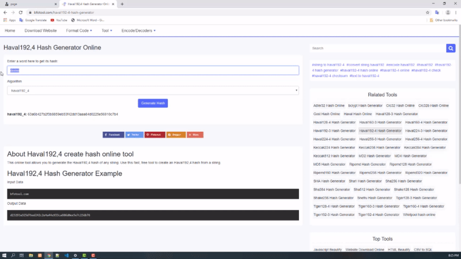Share page via Facebook button
The height and width of the screenshot is (259, 461).
[x=113, y=135]
